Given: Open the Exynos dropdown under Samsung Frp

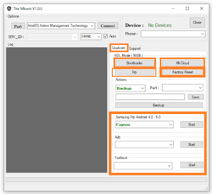Looking at the screenshot, I should tap(144, 124).
